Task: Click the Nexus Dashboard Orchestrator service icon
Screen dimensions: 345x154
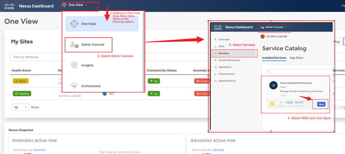Action: pos(273,85)
